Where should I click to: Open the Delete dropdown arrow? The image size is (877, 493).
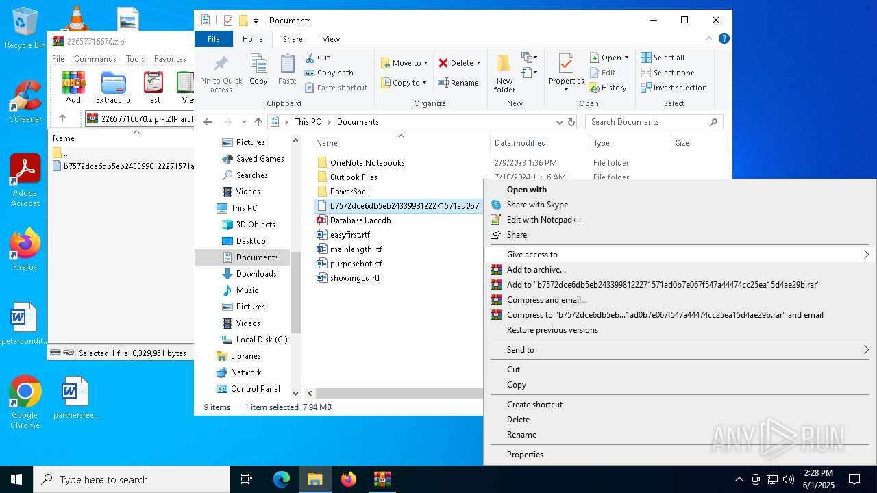pyautogui.click(x=478, y=63)
